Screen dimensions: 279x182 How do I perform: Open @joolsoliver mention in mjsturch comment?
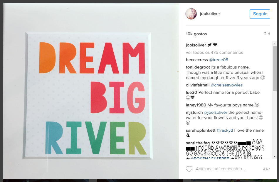coord(216,113)
